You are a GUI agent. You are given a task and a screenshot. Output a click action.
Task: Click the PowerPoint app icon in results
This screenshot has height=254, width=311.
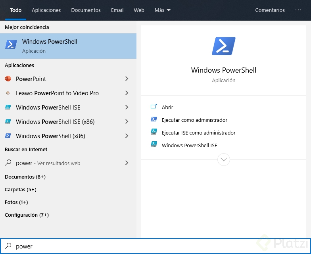pos(8,79)
